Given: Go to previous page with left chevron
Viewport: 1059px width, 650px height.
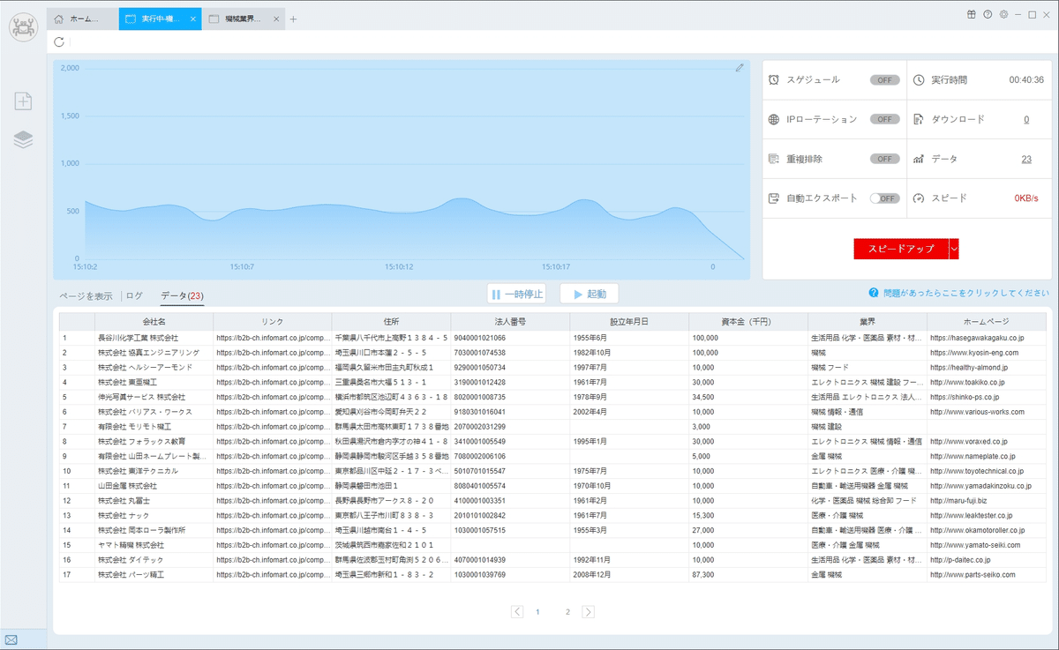Looking at the screenshot, I should click(x=517, y=611).
